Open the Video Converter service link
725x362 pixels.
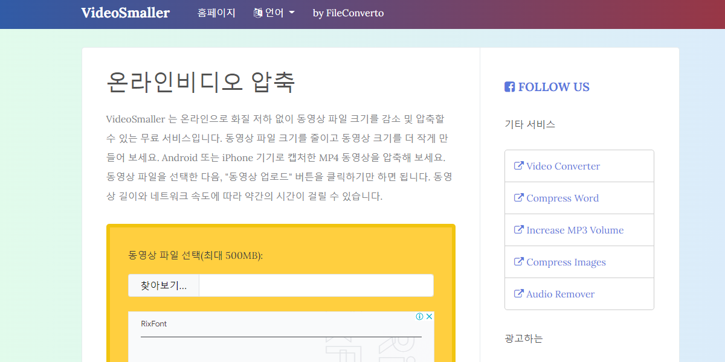(x=563, y=166)
